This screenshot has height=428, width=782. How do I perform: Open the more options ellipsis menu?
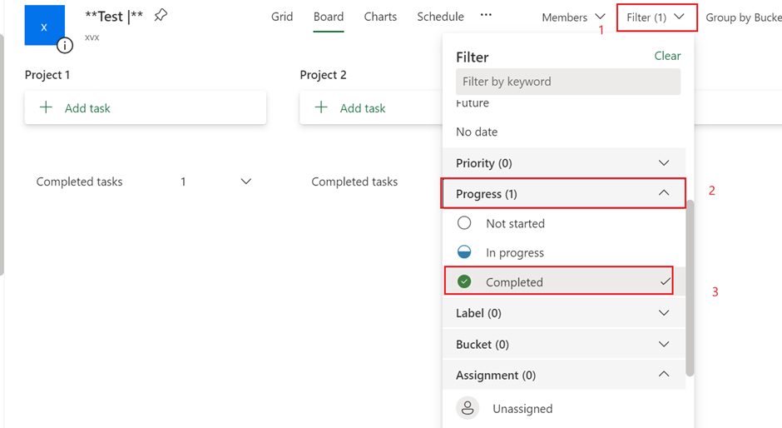click(x=487, y=16)
